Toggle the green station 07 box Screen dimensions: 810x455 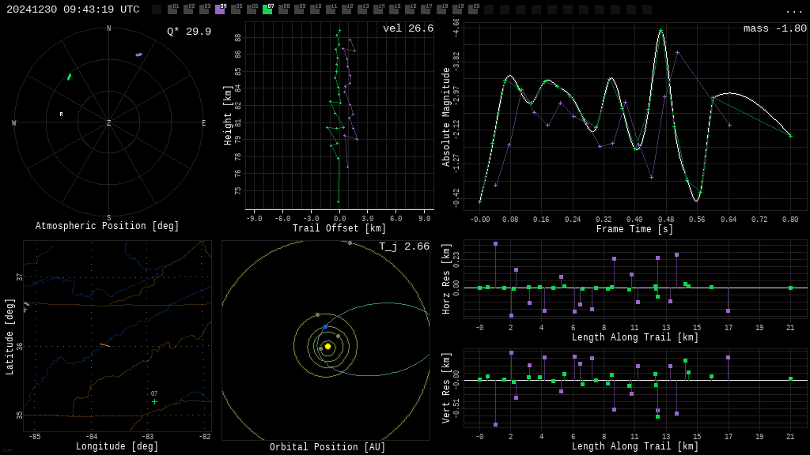click(x=267, y=9)
